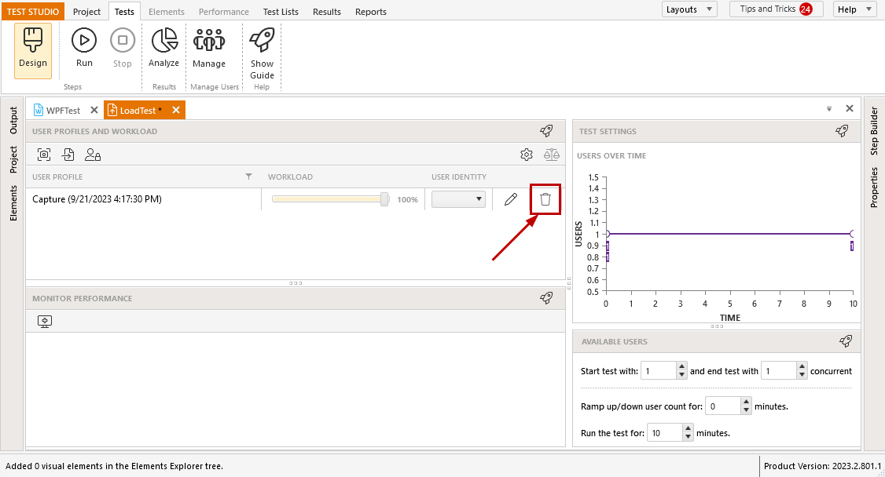Expand the Properties side panel
Viewport: 885px width, 477px height.
(x=874, y=187)
